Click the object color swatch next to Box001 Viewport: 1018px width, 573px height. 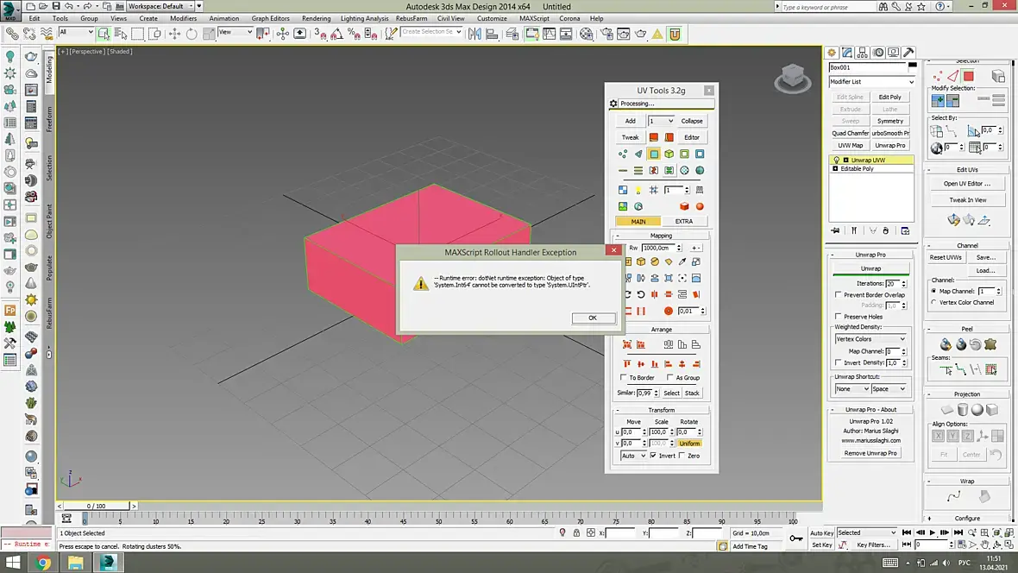tap(911, 67)
